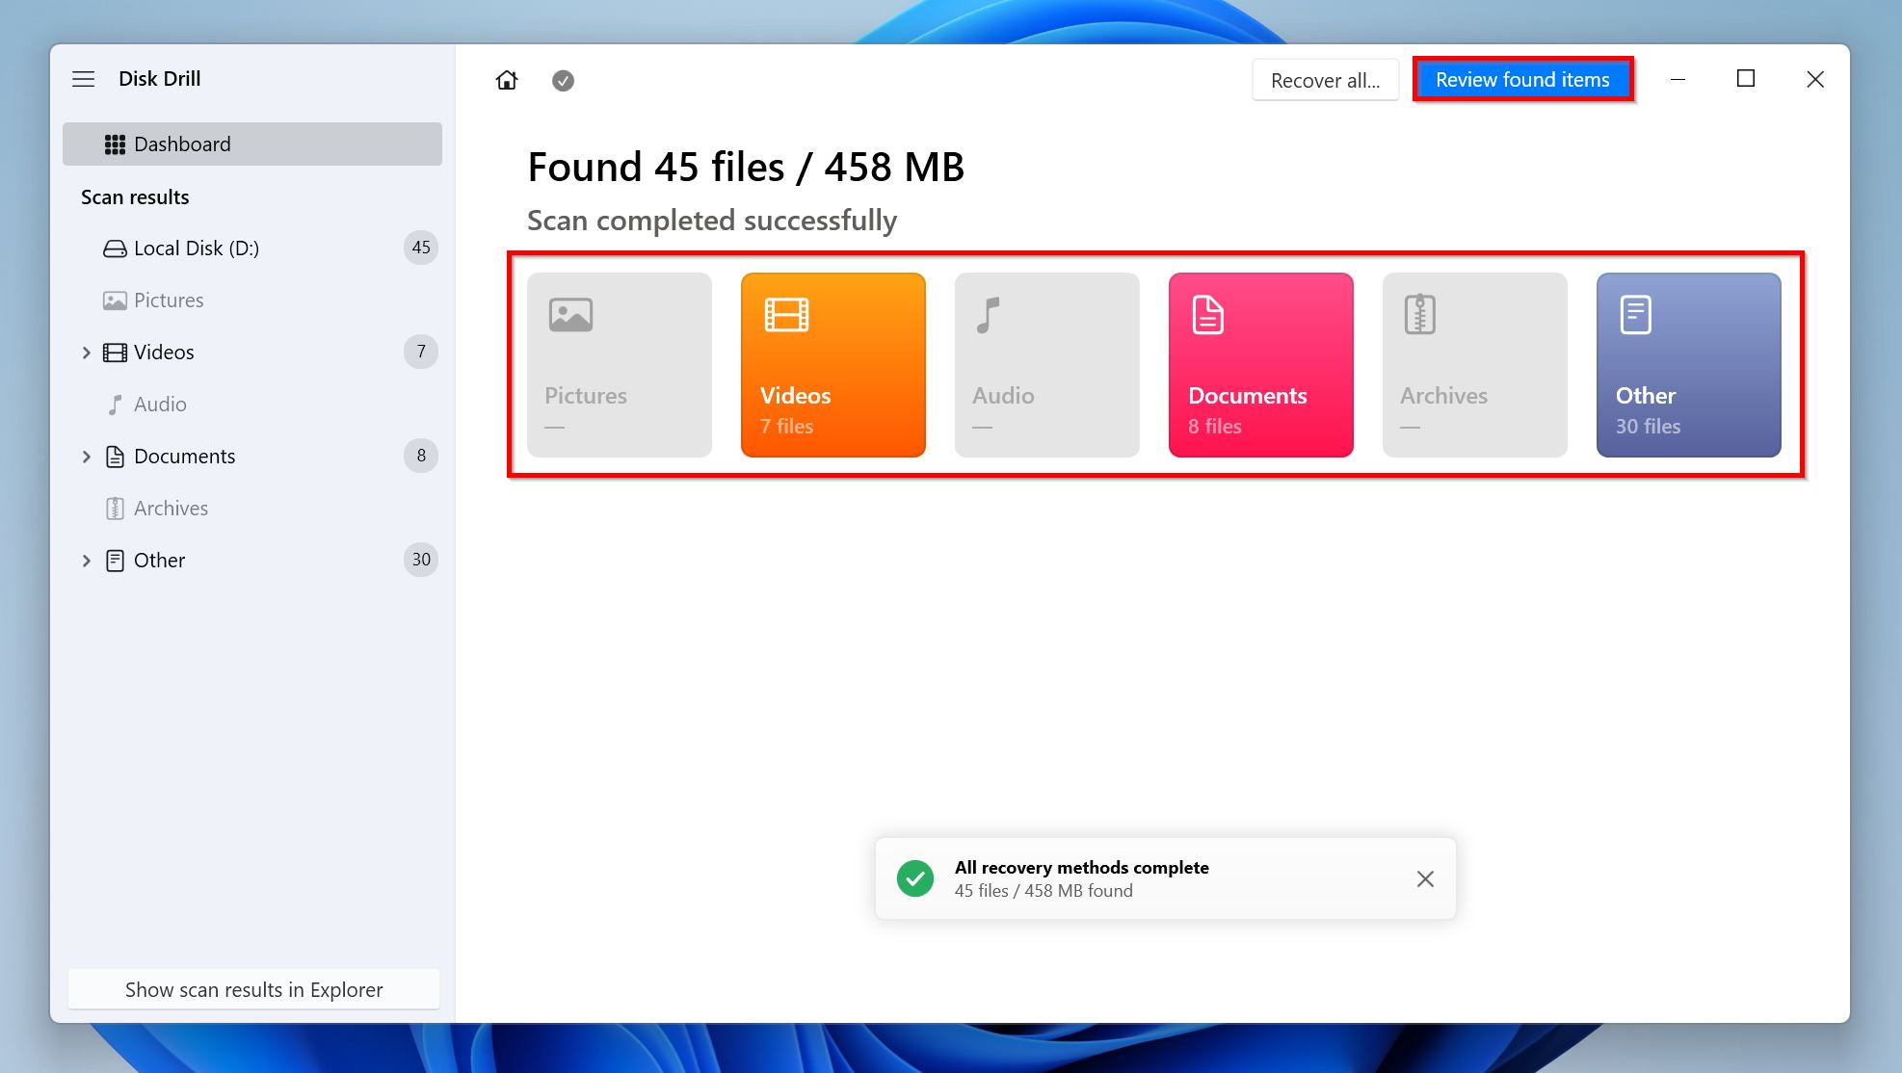The image size is (1902, 1073).
Task: Click the Pictures sidebar icon
Action: [x=115, y=300]
